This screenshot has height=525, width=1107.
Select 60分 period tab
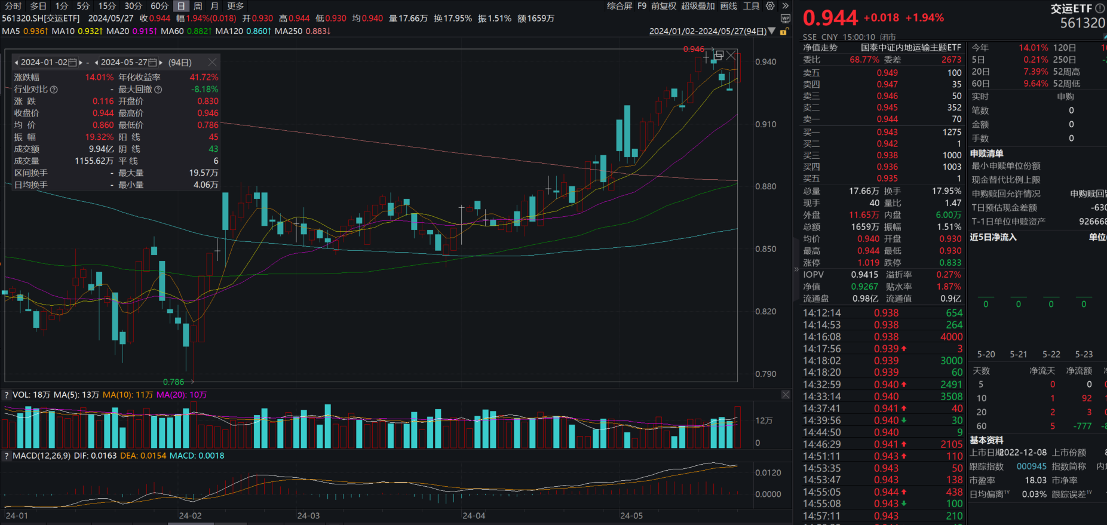(x=160, y=6)
